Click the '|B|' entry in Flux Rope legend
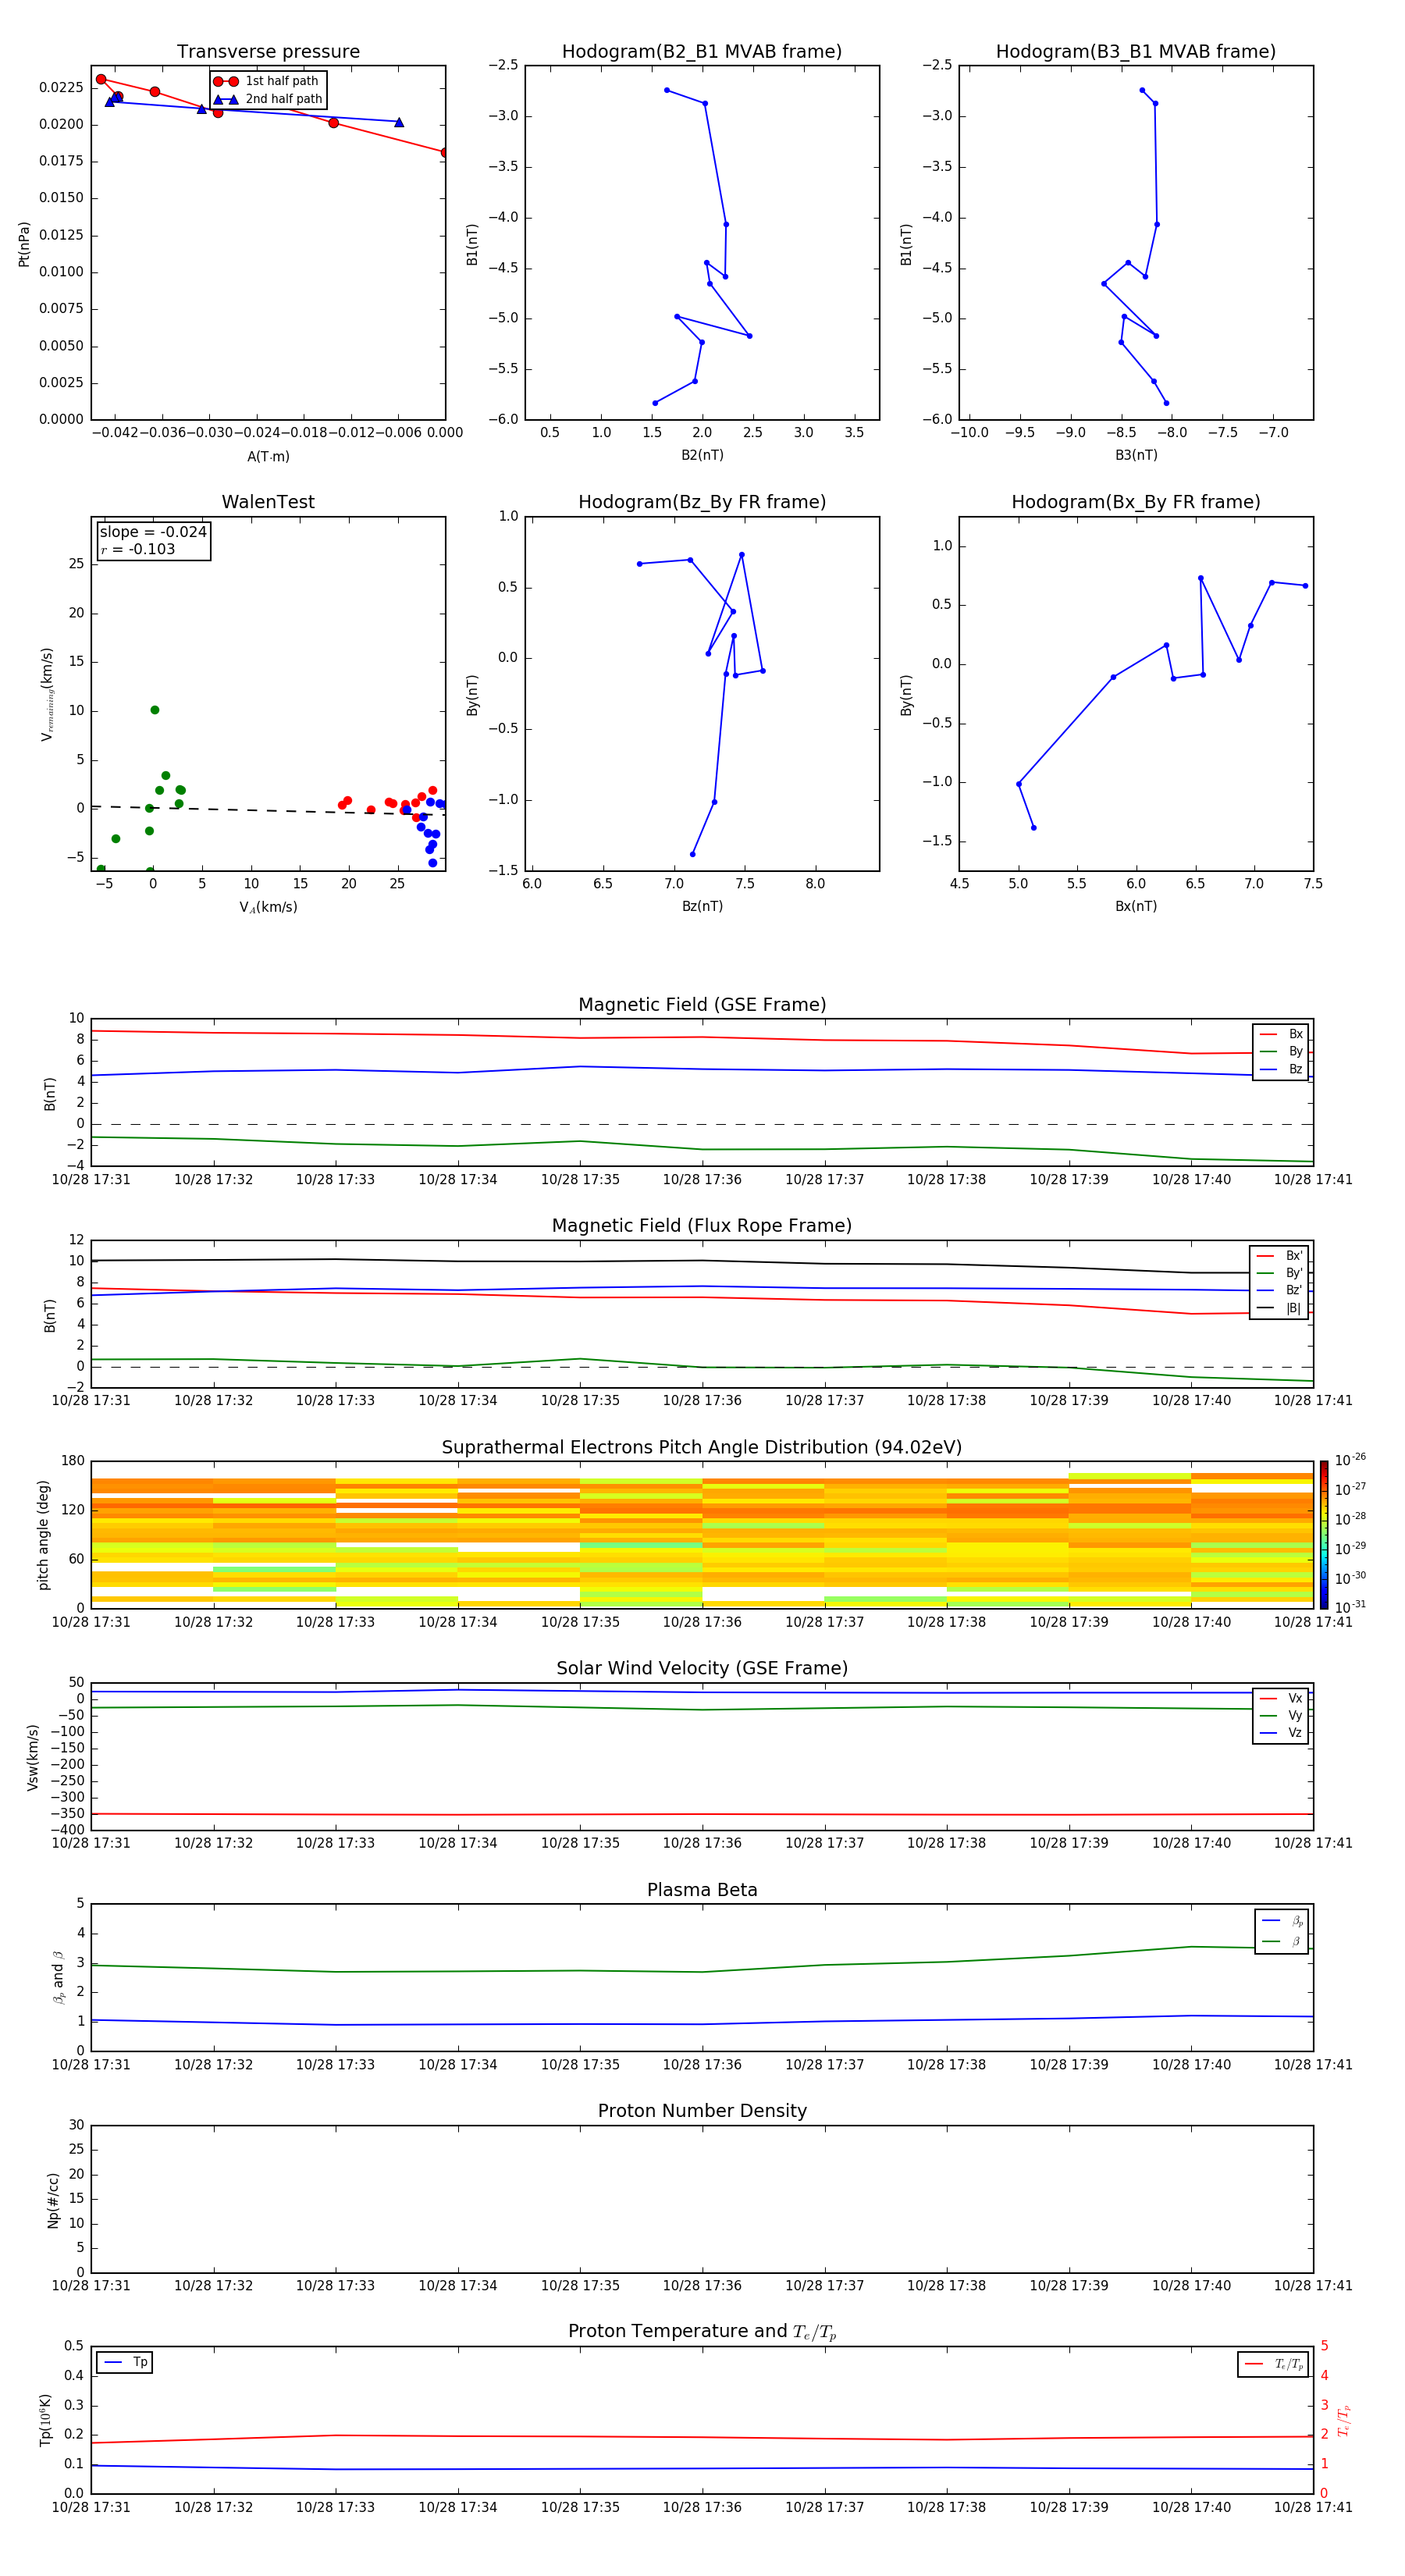1405x2576 pixels. (1279, 1308)
